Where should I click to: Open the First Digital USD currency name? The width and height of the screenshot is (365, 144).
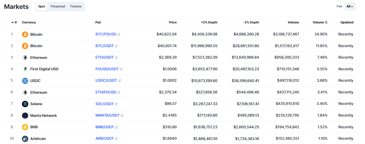tap(44, 69)
